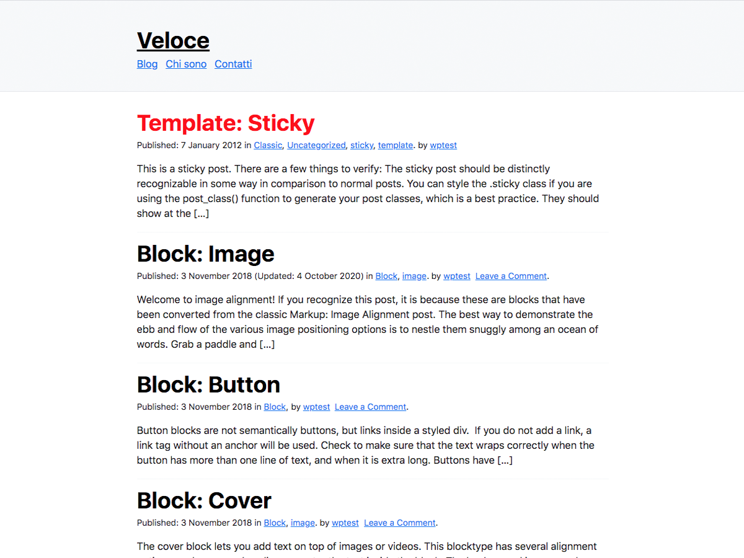This screenshot has width=744, height=558.
Task: Go to the Chi sono page
Action: point(186,64)
